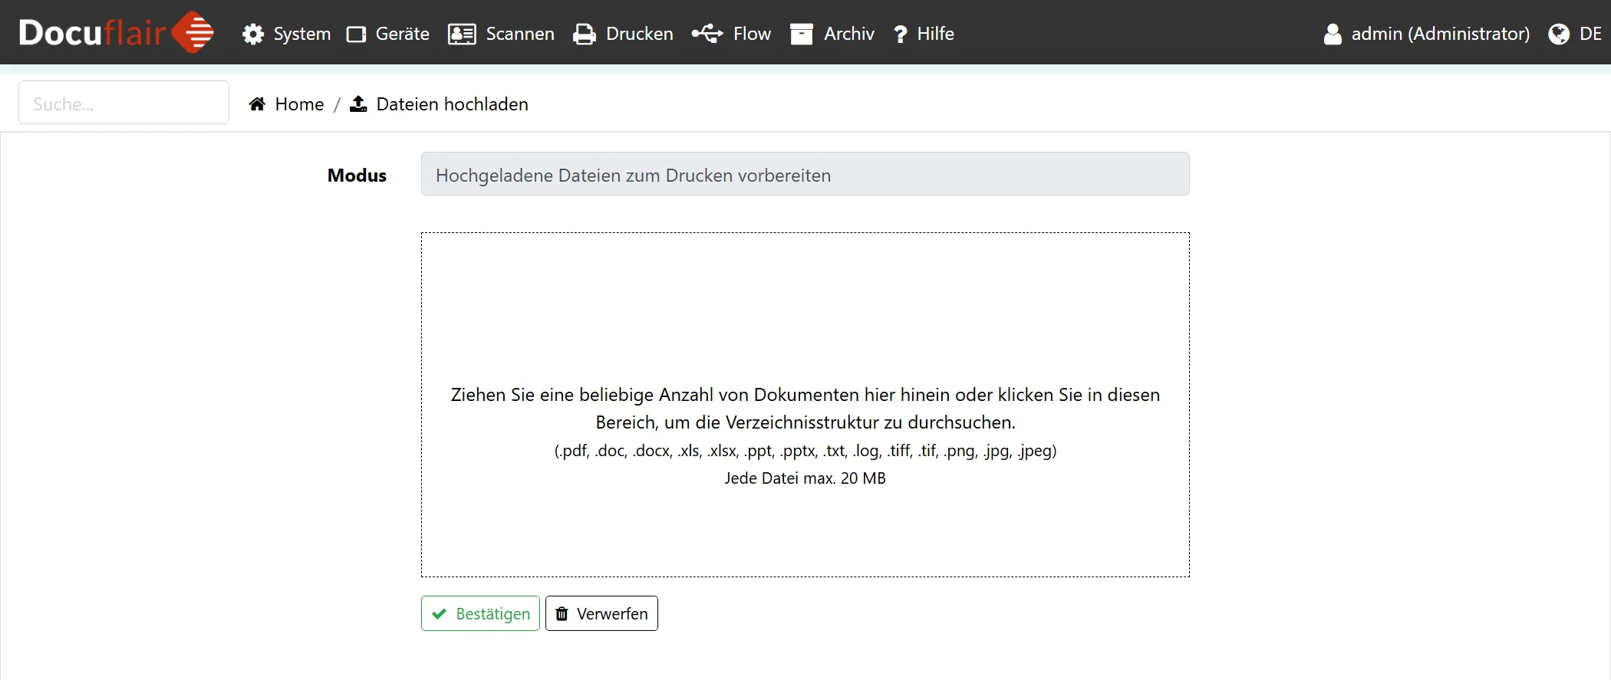Click the Home house icon in breadcrumb
This screenshot has height=680, width=1611.
(257, 104)
